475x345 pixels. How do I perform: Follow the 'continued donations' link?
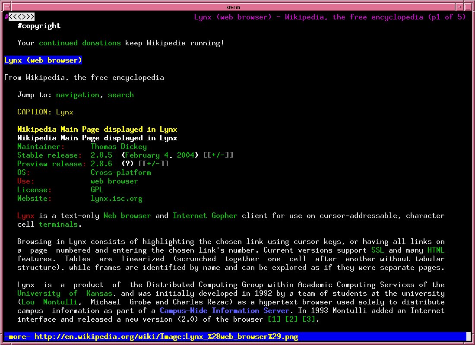(x=80, y=43)
